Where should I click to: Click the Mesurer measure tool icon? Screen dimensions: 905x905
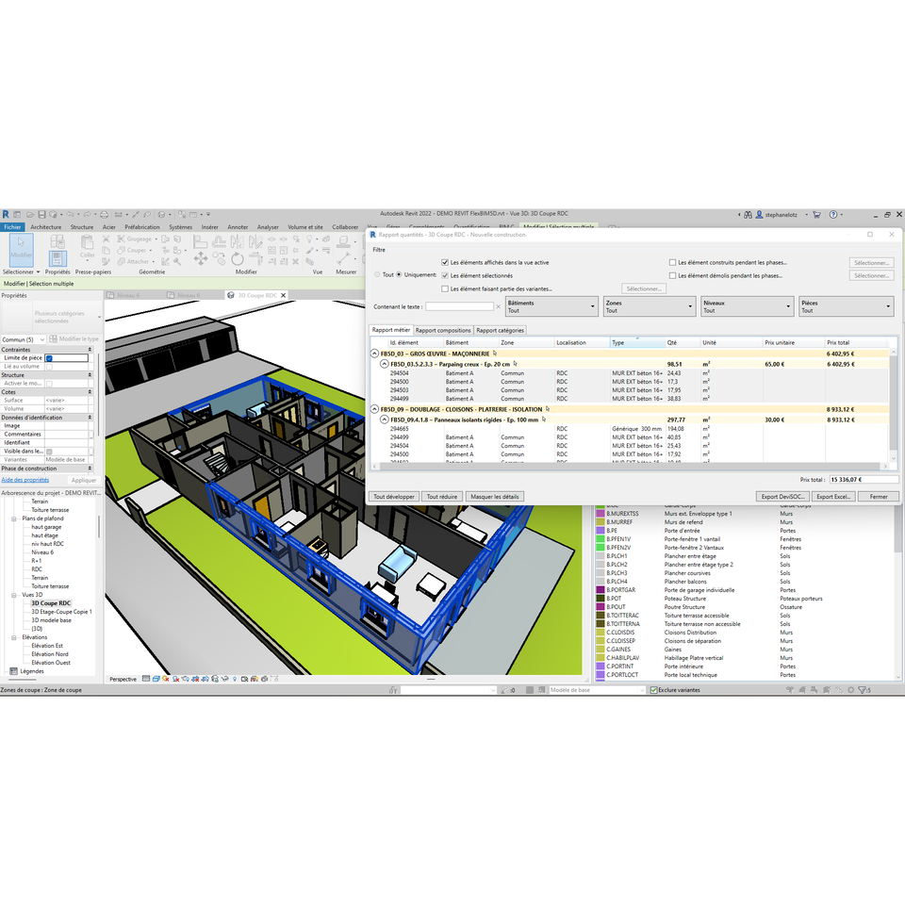click(x=345, y=257)
